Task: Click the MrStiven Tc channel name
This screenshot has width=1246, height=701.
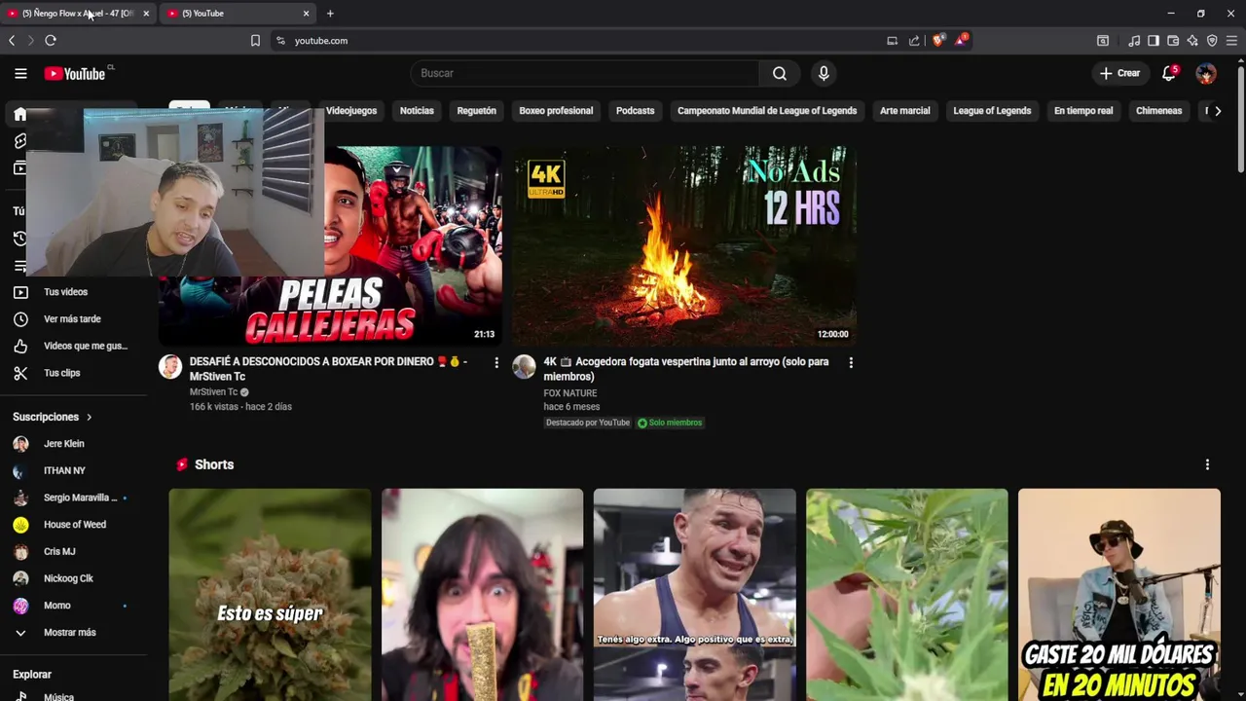Action: pos(213,392)
